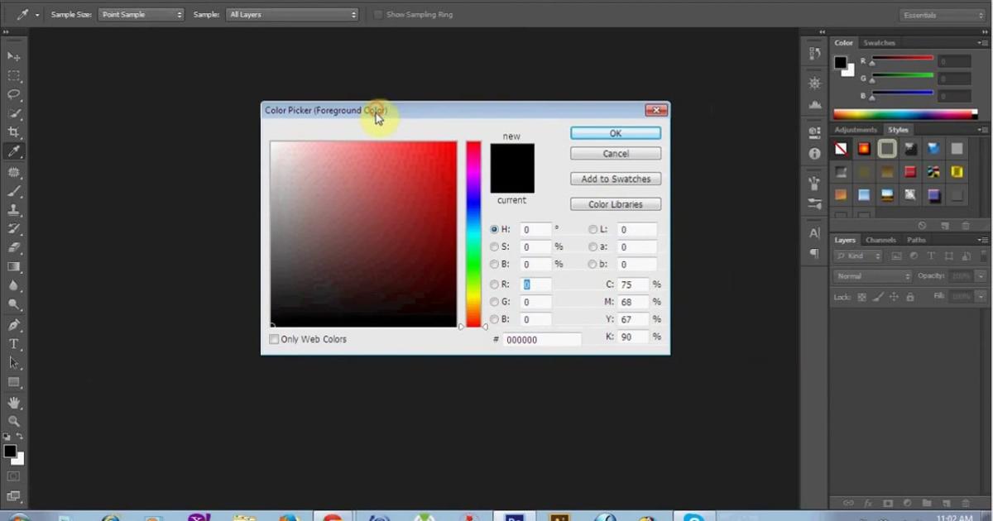Delete a style via the Styles panel trash icon
The height and width of the screenshot is (521, 993).
point(966,225)
